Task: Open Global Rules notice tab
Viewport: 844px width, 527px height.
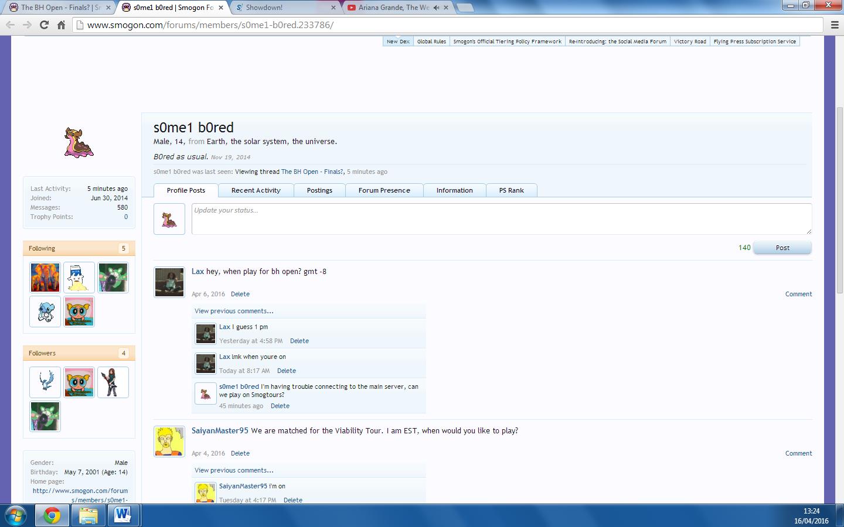Action: (431, 42)
